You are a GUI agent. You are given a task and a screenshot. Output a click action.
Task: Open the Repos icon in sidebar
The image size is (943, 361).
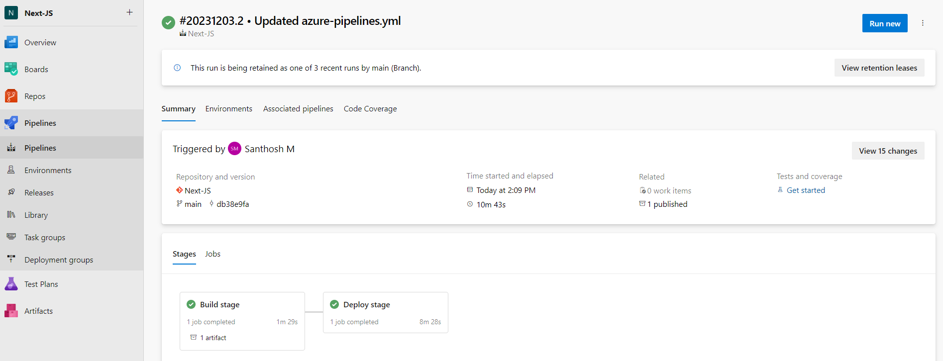11,96
